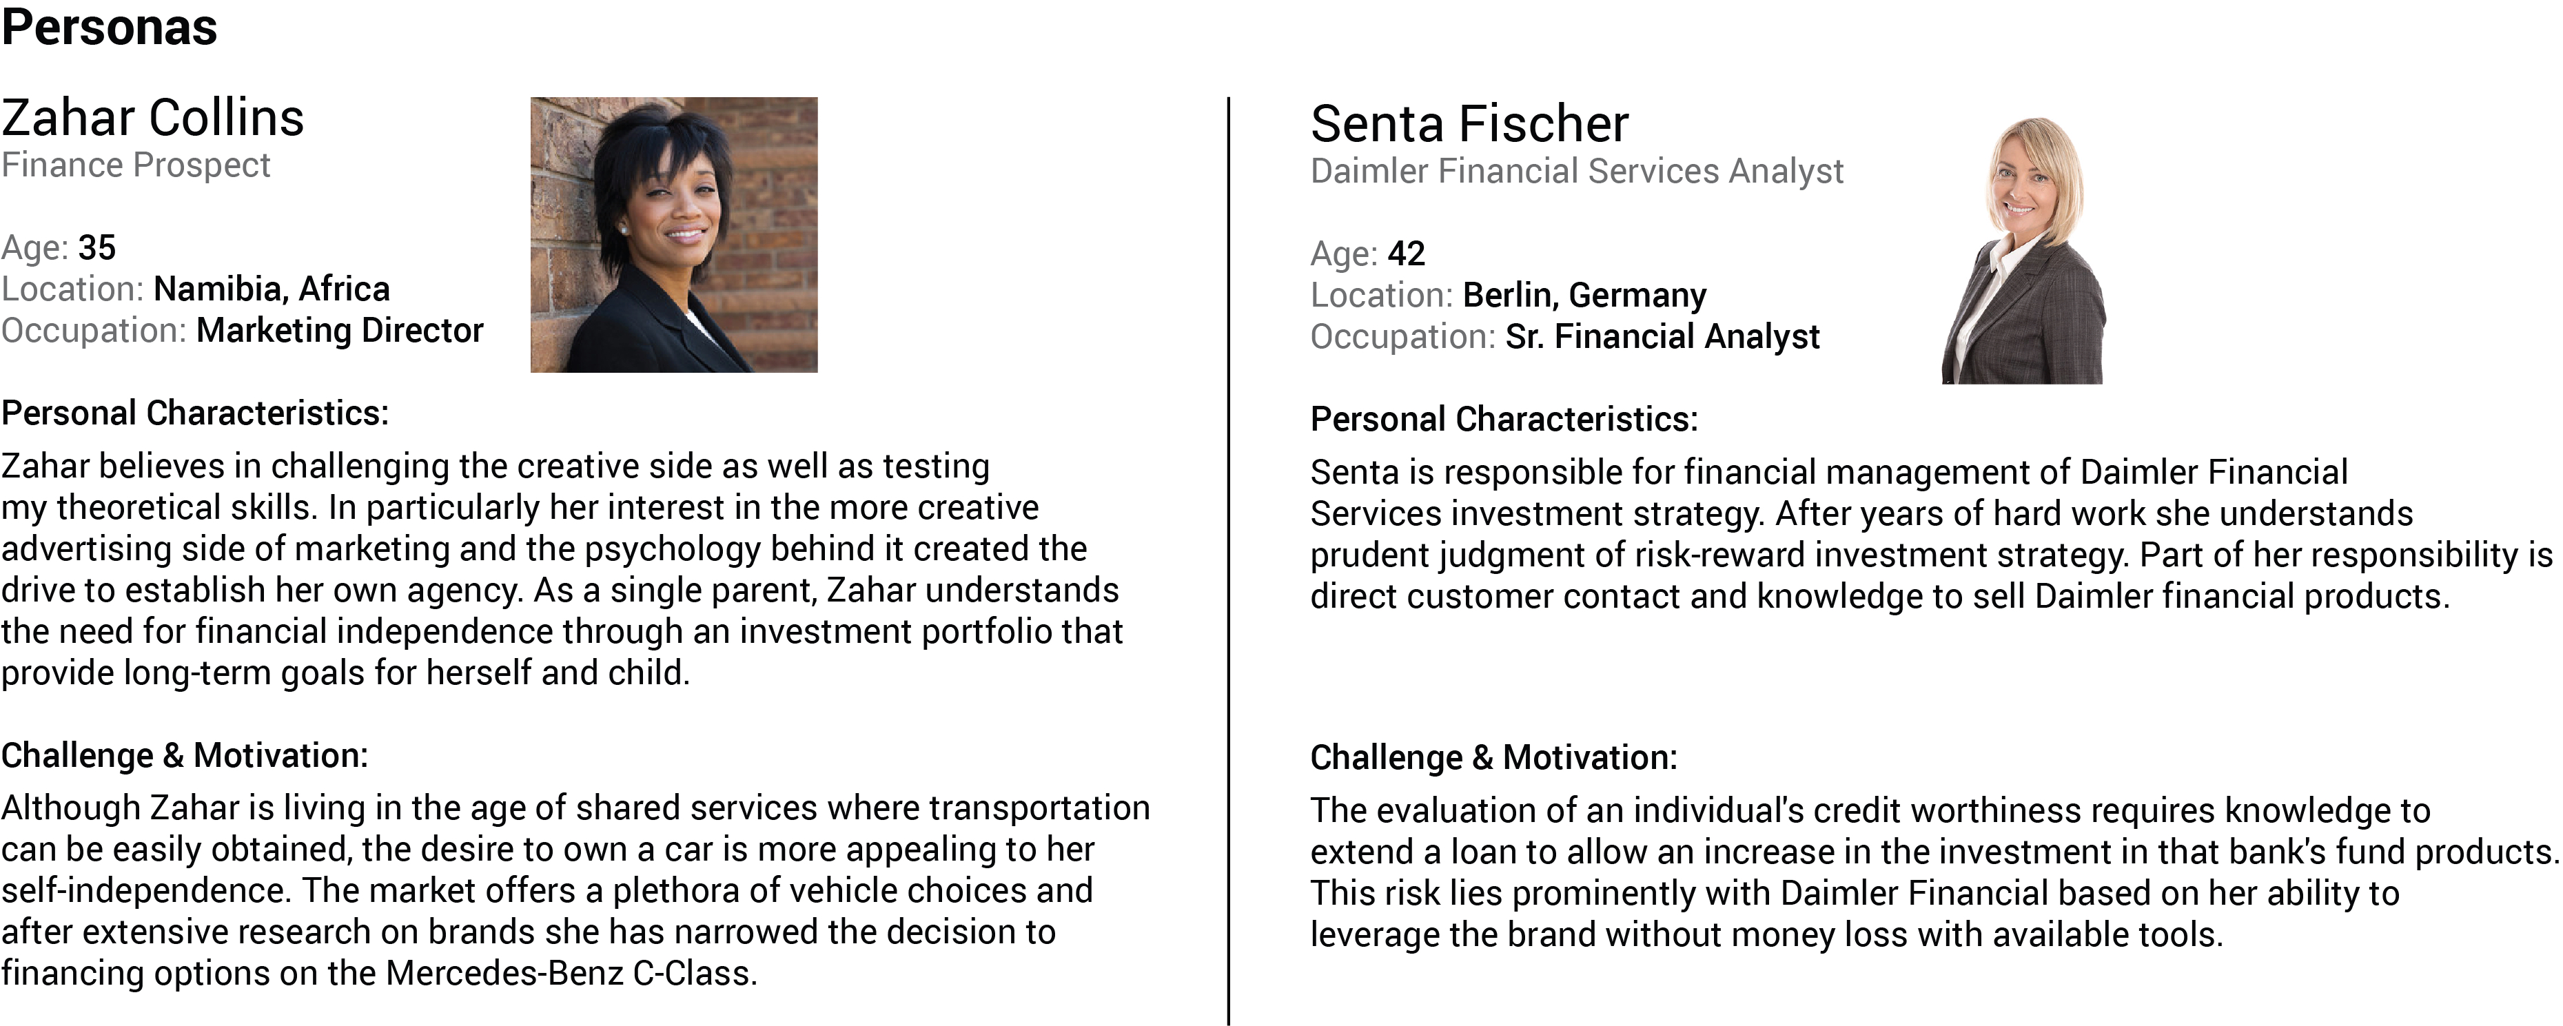Click the Marketing Director occupation text
The height and width of the screenshot is (1026, 2563).
coord(339,330)
